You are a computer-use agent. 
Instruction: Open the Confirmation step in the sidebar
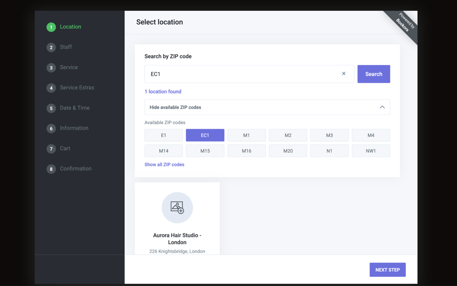pyautogui.click(x=76, y=169)
